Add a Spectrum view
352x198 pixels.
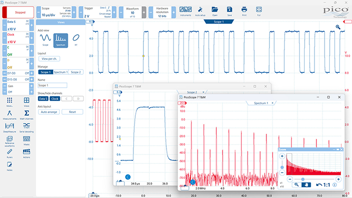click(61, 40)
